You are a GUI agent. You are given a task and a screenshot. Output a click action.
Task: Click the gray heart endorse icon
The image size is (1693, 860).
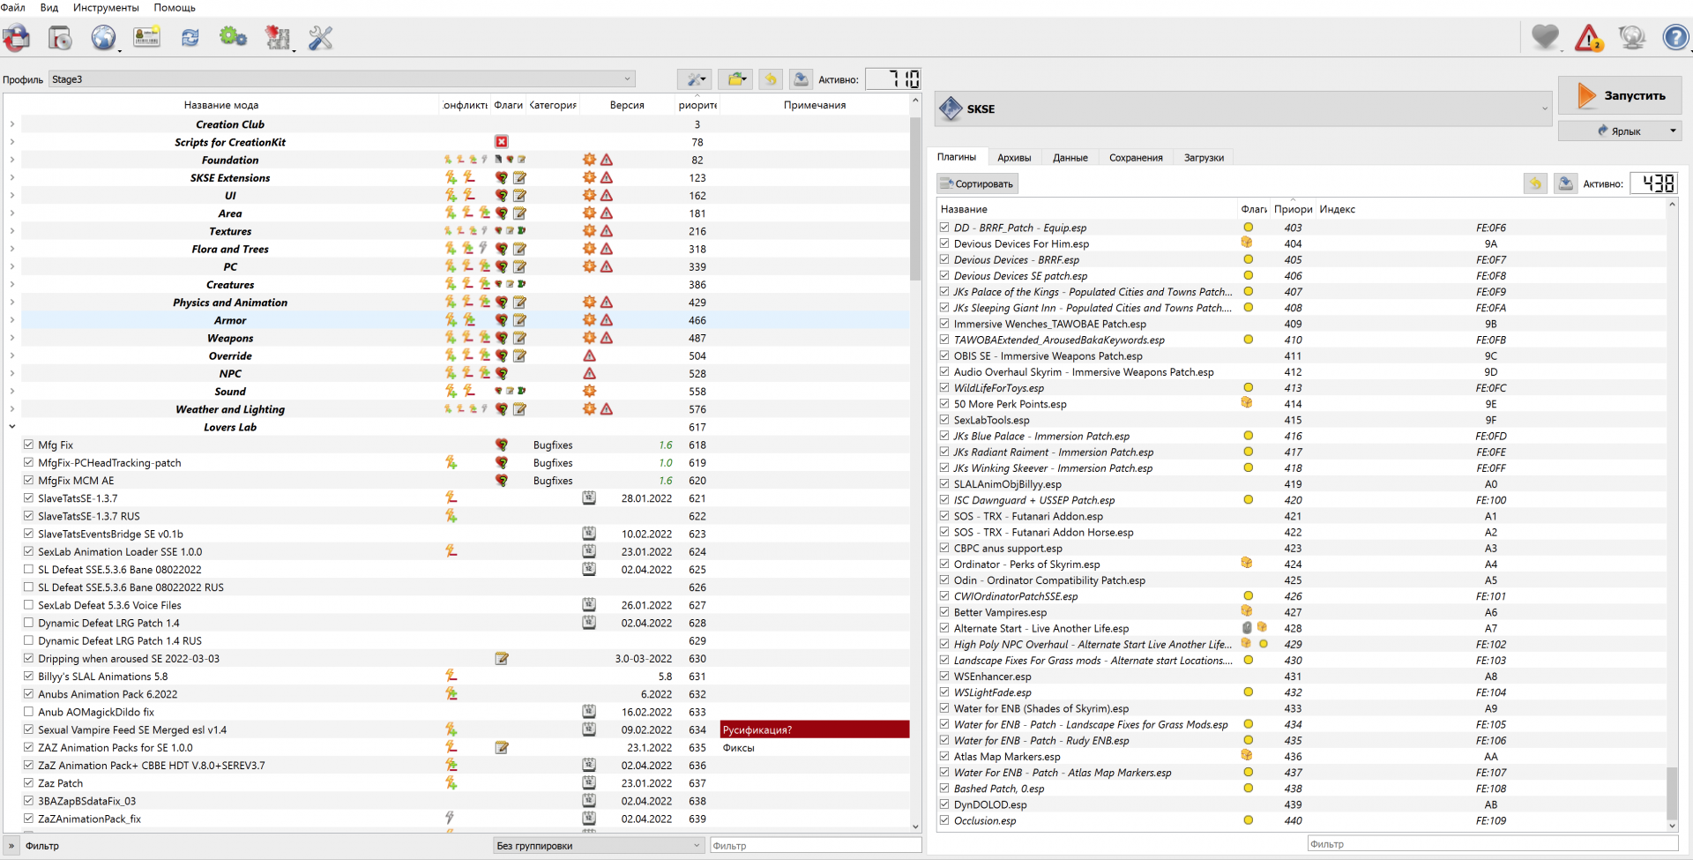[1545, 38]
